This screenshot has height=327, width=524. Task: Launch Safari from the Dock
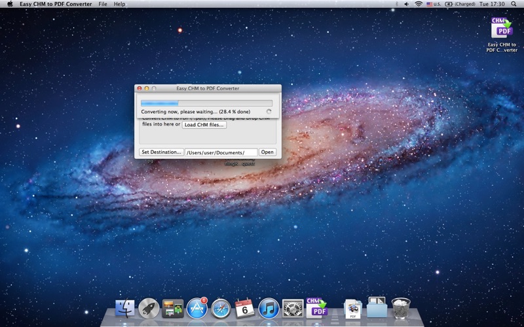(221, 308)
